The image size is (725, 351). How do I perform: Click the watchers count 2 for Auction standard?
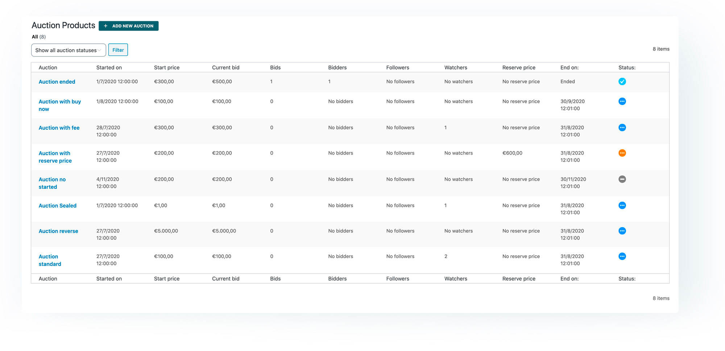coord(446,256)
